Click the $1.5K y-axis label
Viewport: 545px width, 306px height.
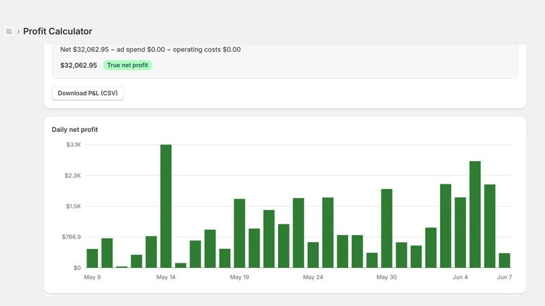coord(74,206)
